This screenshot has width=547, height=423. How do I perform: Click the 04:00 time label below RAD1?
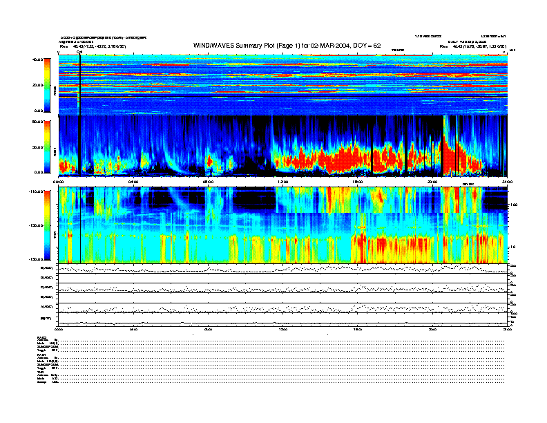pyautogui.click(x=133, y=181)
